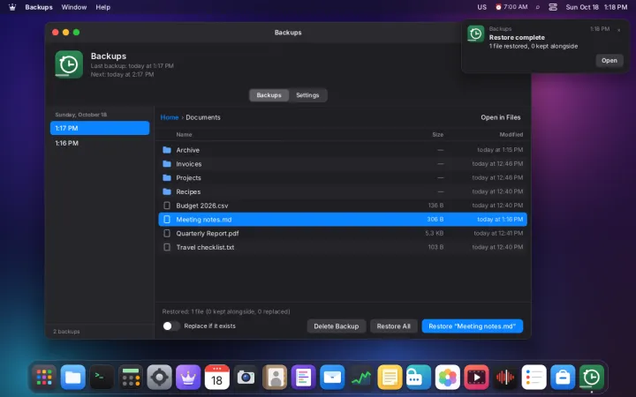Open the Contacts app in the dock
The image size is (636, 397).
click(275, 378)
